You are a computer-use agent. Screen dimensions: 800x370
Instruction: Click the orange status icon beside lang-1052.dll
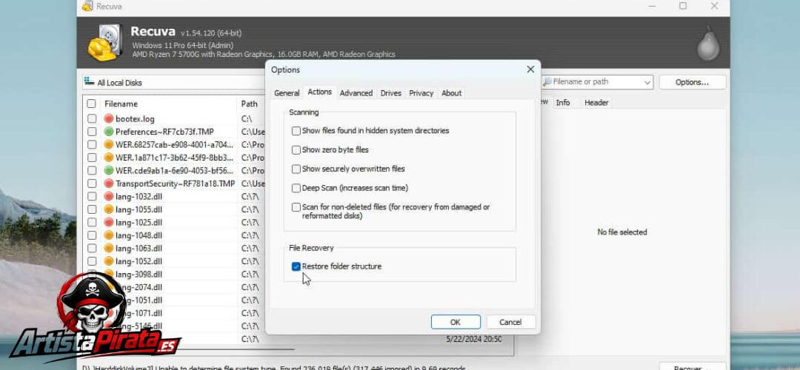click(109, 261)
